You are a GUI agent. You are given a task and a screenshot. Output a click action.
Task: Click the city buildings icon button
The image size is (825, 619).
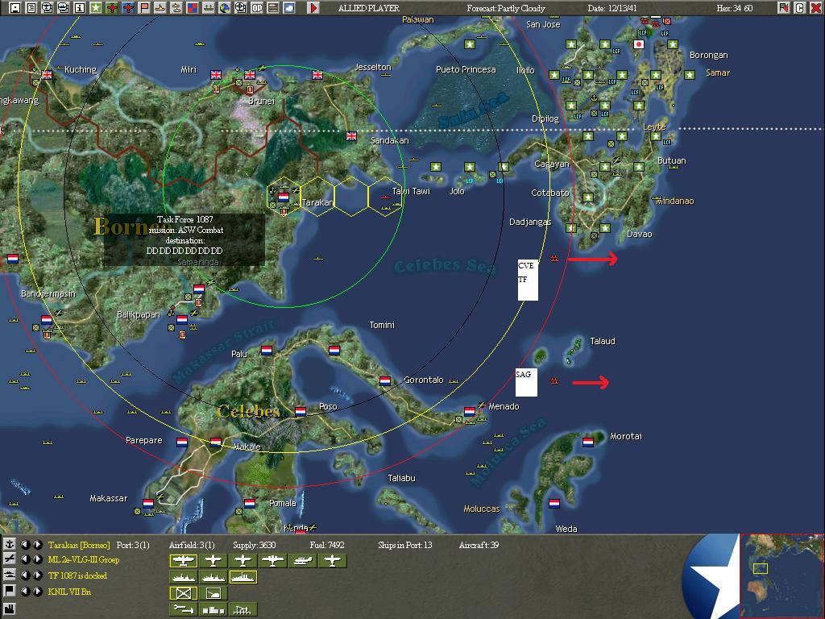pos(213,609)
